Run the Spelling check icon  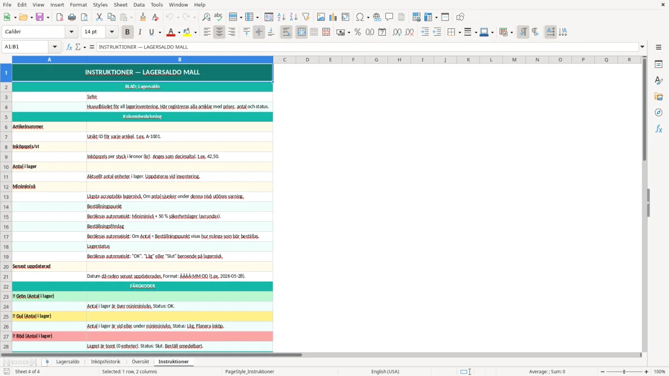tap(219, 17)
